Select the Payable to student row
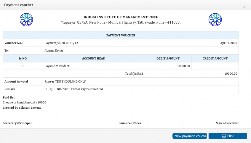The image size is (251, 143). 121,66
